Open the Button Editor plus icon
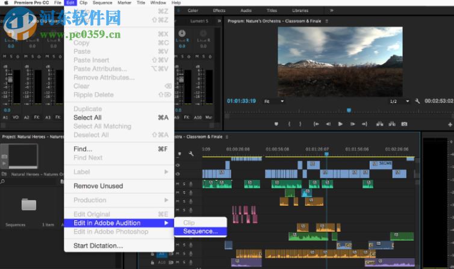The width and height of the screenshot is (454, 269). coord(450,125)
